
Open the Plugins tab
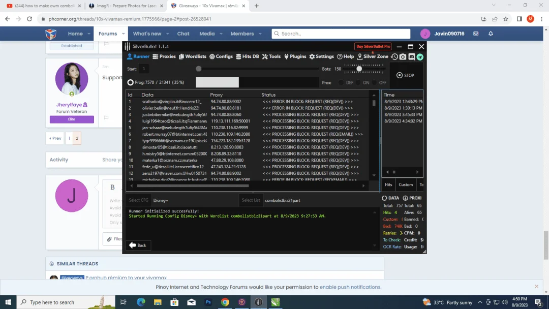295,56
